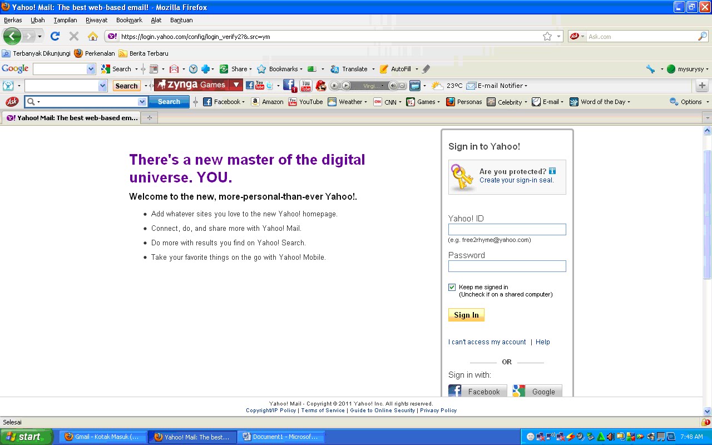Go to the Home page icon
This screenshot has height=445, width=712.
coord(93,36)
